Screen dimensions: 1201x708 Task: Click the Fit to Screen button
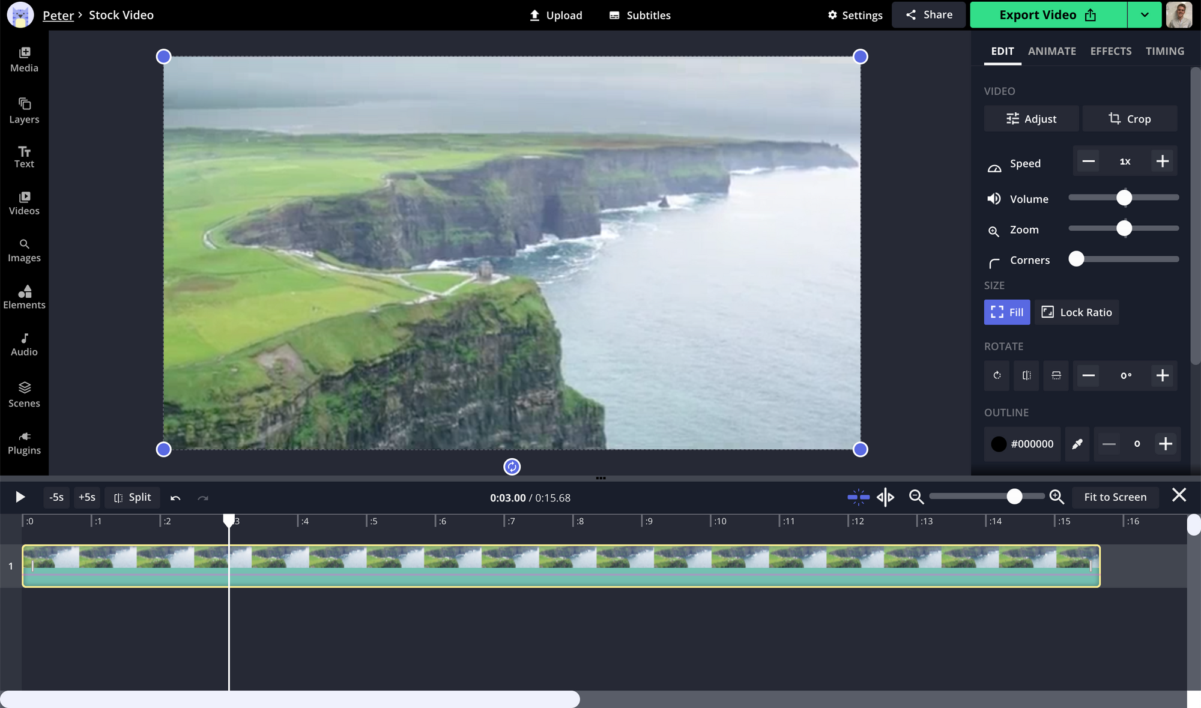(x=1115, y=497)
